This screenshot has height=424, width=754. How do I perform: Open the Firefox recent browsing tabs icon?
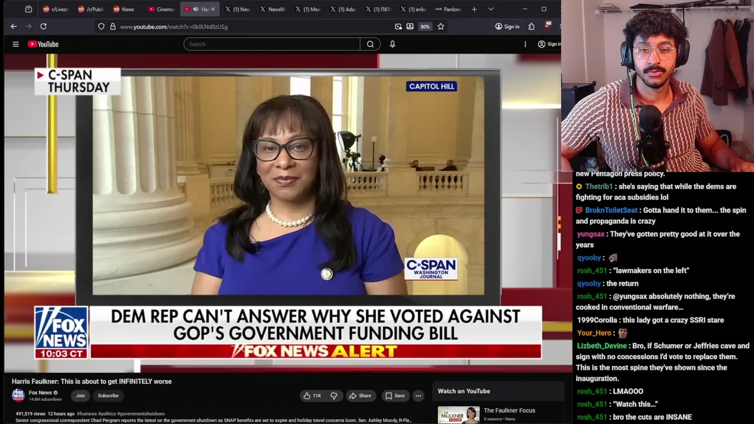tap(28, 9)
